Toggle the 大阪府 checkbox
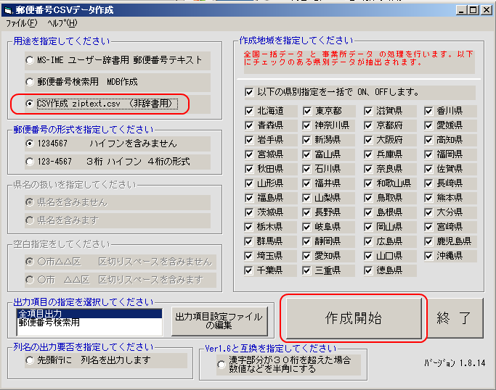 370,140
